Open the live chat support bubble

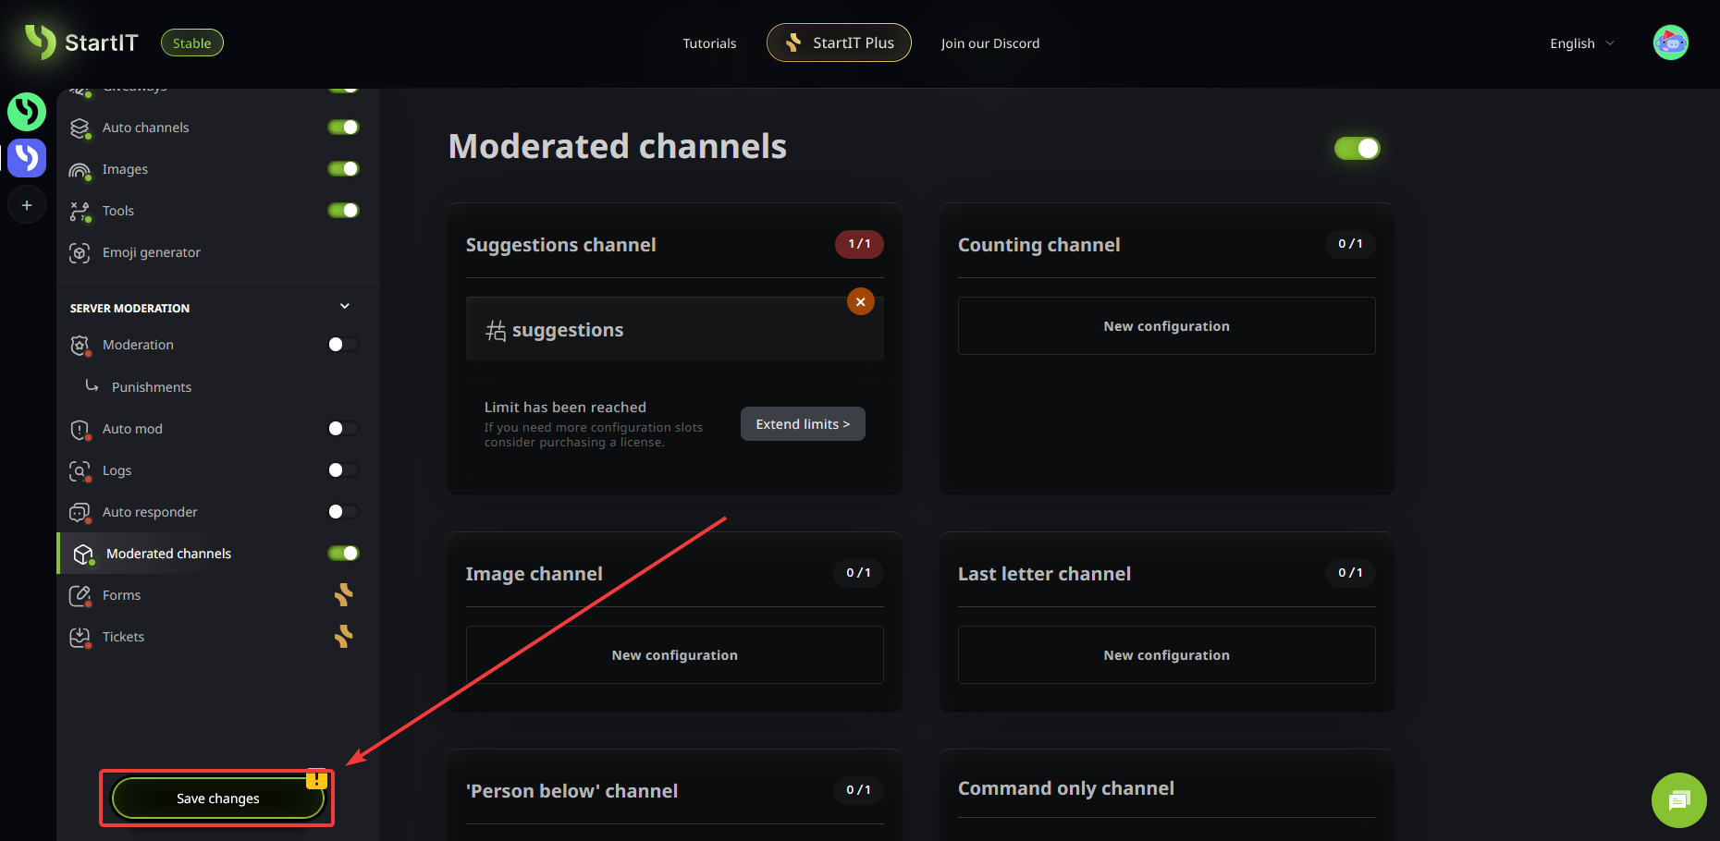point(1678,799)
